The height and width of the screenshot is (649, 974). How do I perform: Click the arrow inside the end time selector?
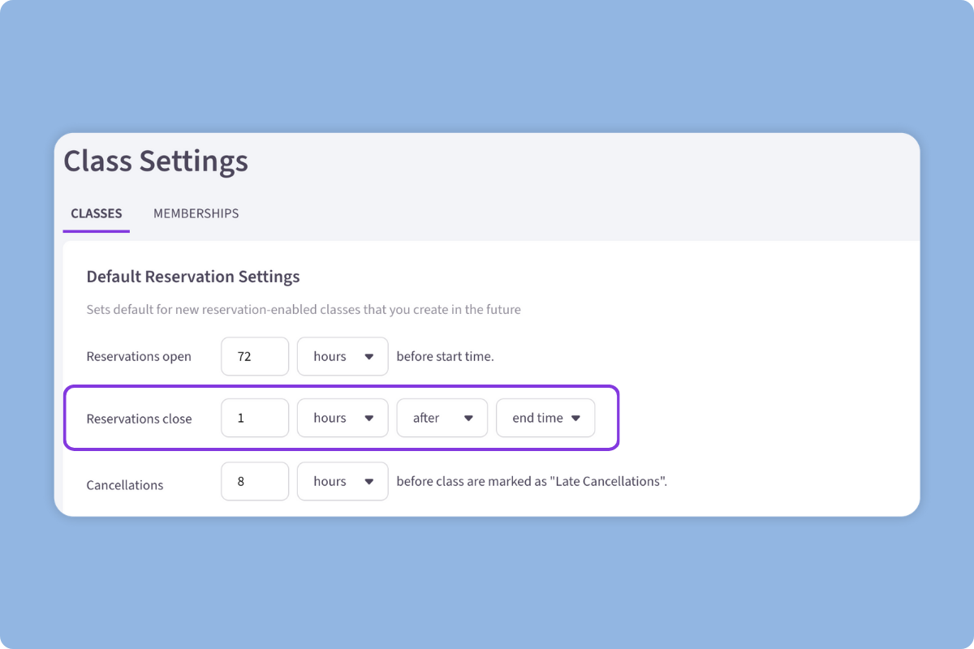(x=576, y=418)
